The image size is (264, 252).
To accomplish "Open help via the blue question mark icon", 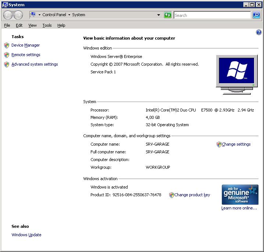I will [258, 33].
